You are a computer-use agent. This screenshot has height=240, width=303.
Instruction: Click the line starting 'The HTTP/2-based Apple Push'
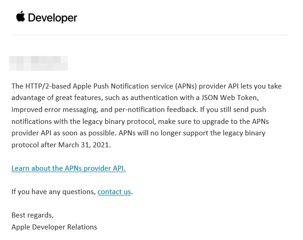(146, 86)
